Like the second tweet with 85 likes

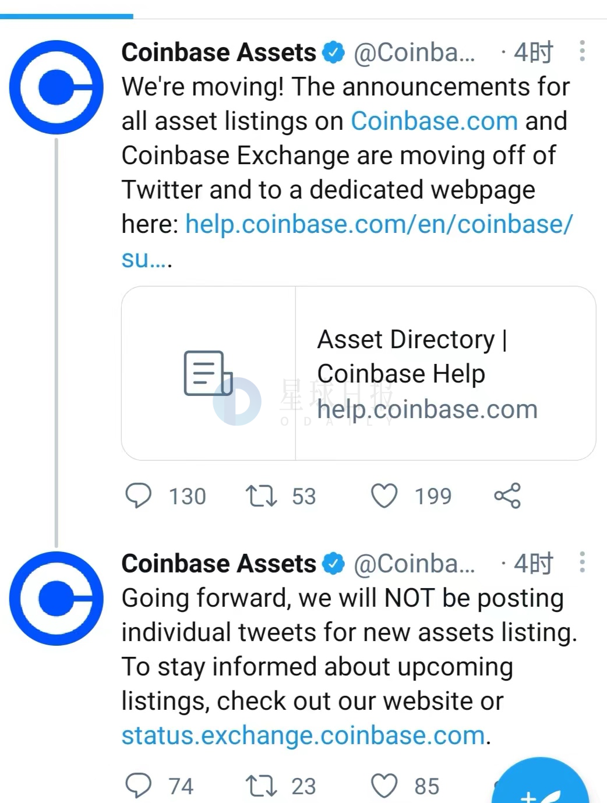384,786
